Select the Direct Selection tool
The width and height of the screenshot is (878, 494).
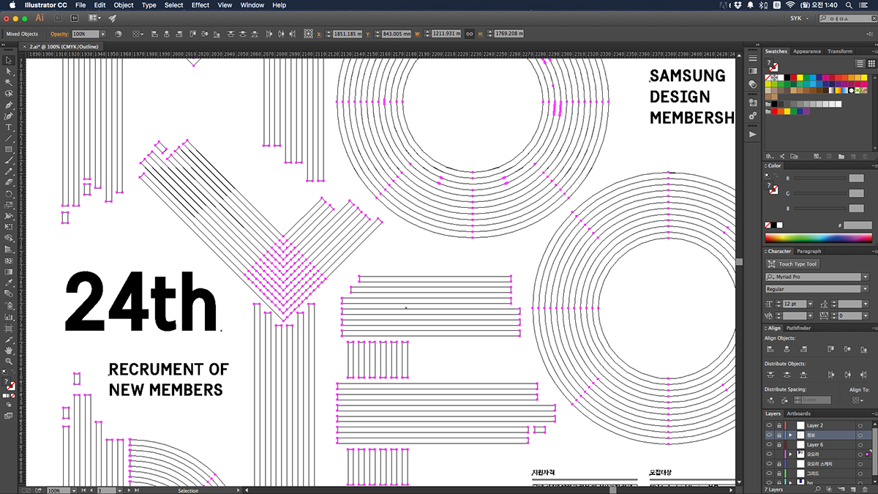point(9,72)
